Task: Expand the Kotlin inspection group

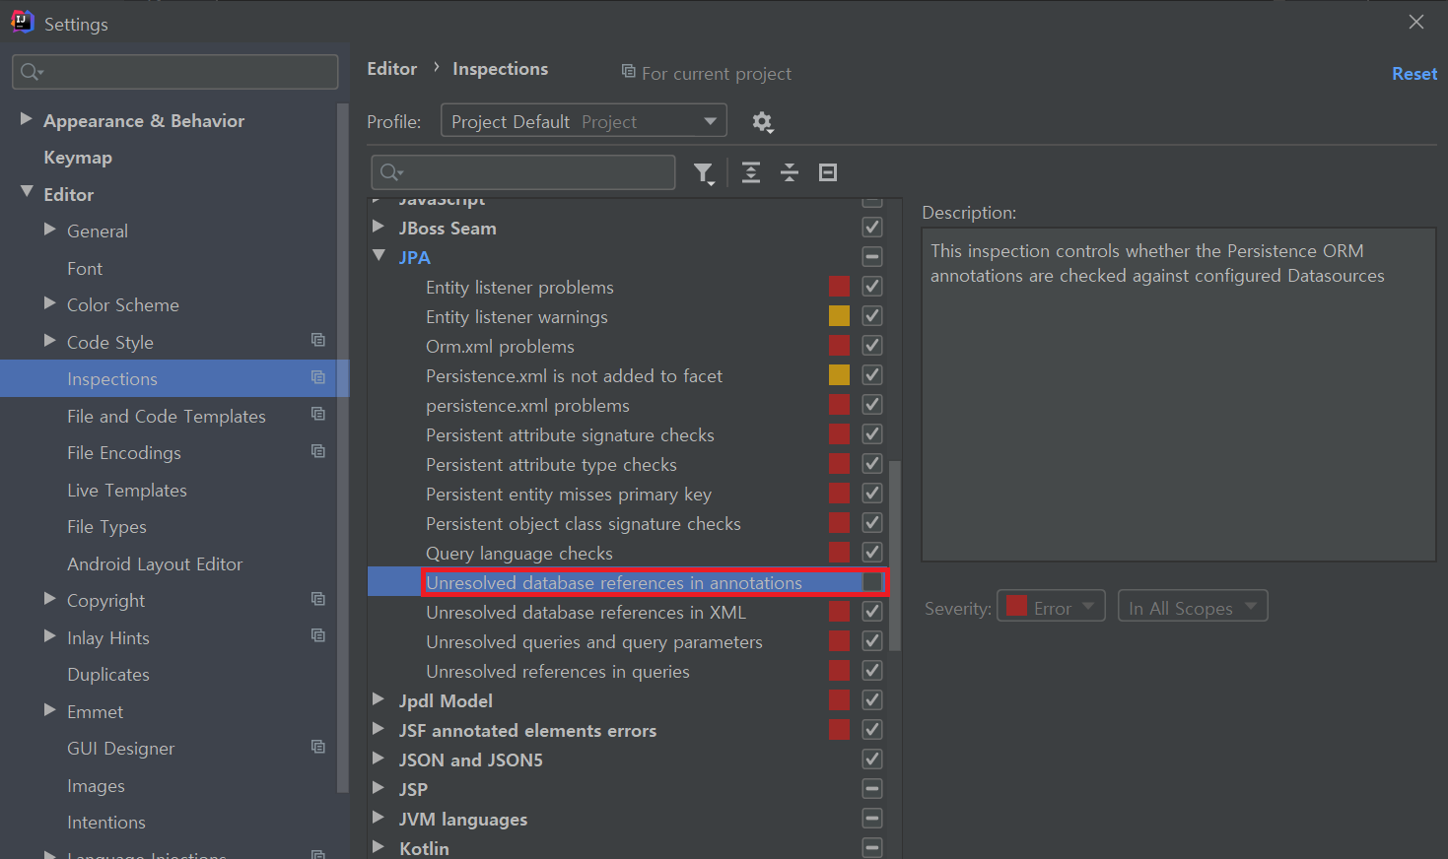Action: (x=379, y=847)
